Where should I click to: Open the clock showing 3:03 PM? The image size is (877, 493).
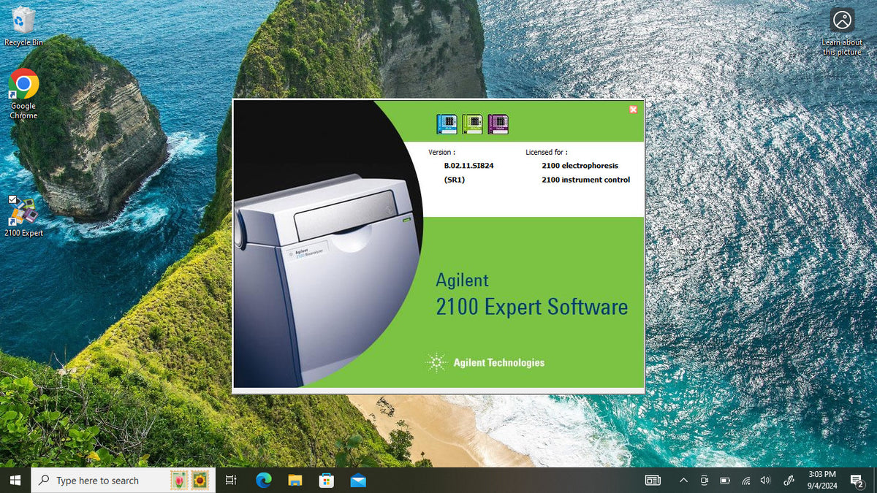click(822, 480)
